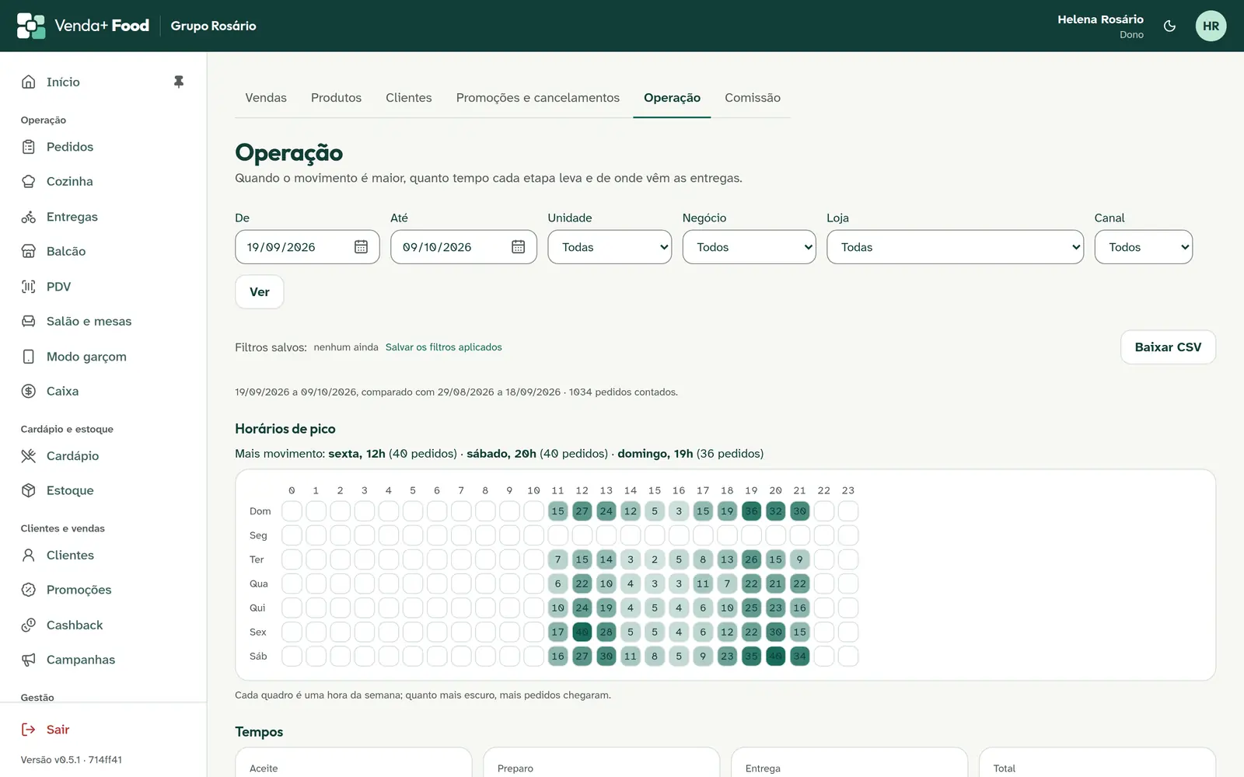Switch to Promoções e cancelamentos tab
This screenshot has height=777, width=1244.
[538, 98]
